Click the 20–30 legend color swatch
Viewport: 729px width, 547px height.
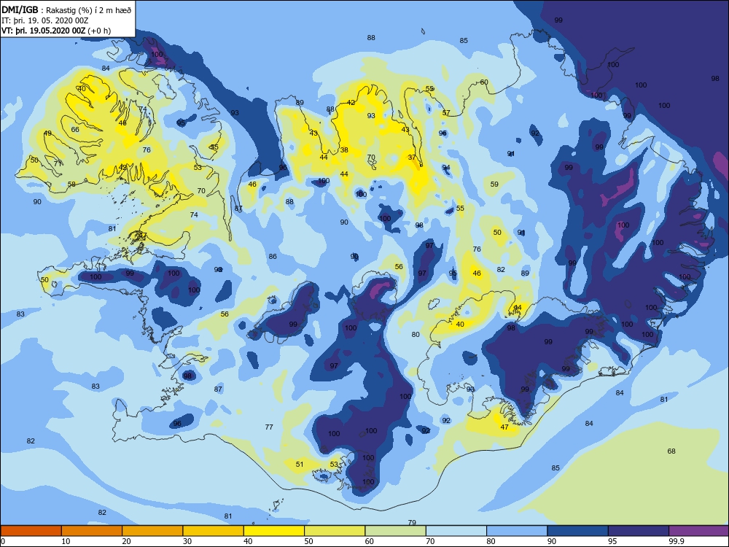pos(152,531)
